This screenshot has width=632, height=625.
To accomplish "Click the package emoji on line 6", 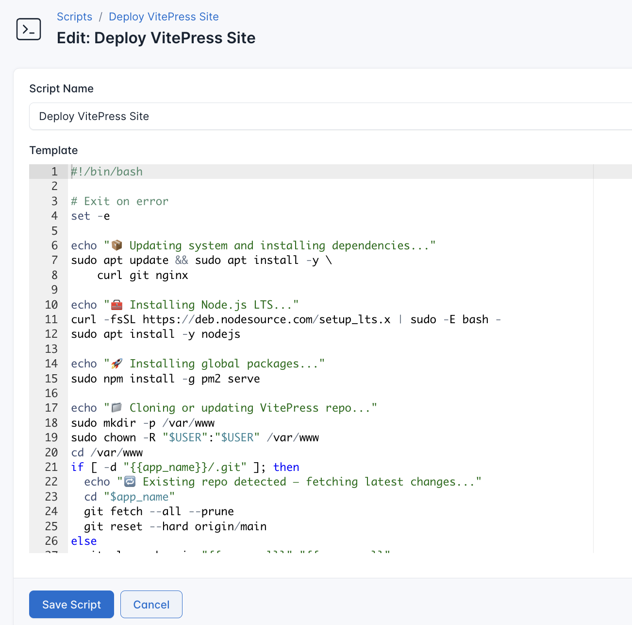I will [116, 245].
